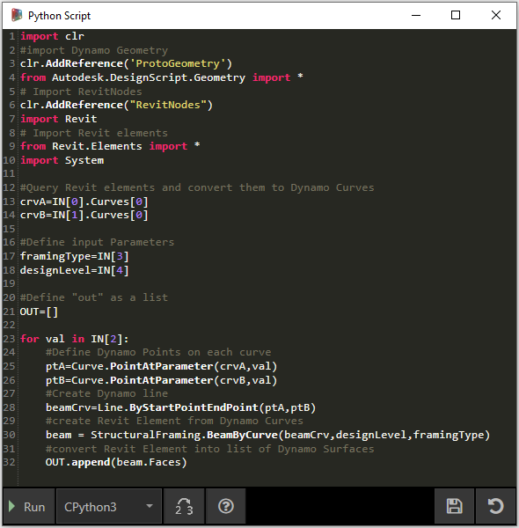
Task: Click line number 22 in the gutter
Action: (x=9, y=325)
